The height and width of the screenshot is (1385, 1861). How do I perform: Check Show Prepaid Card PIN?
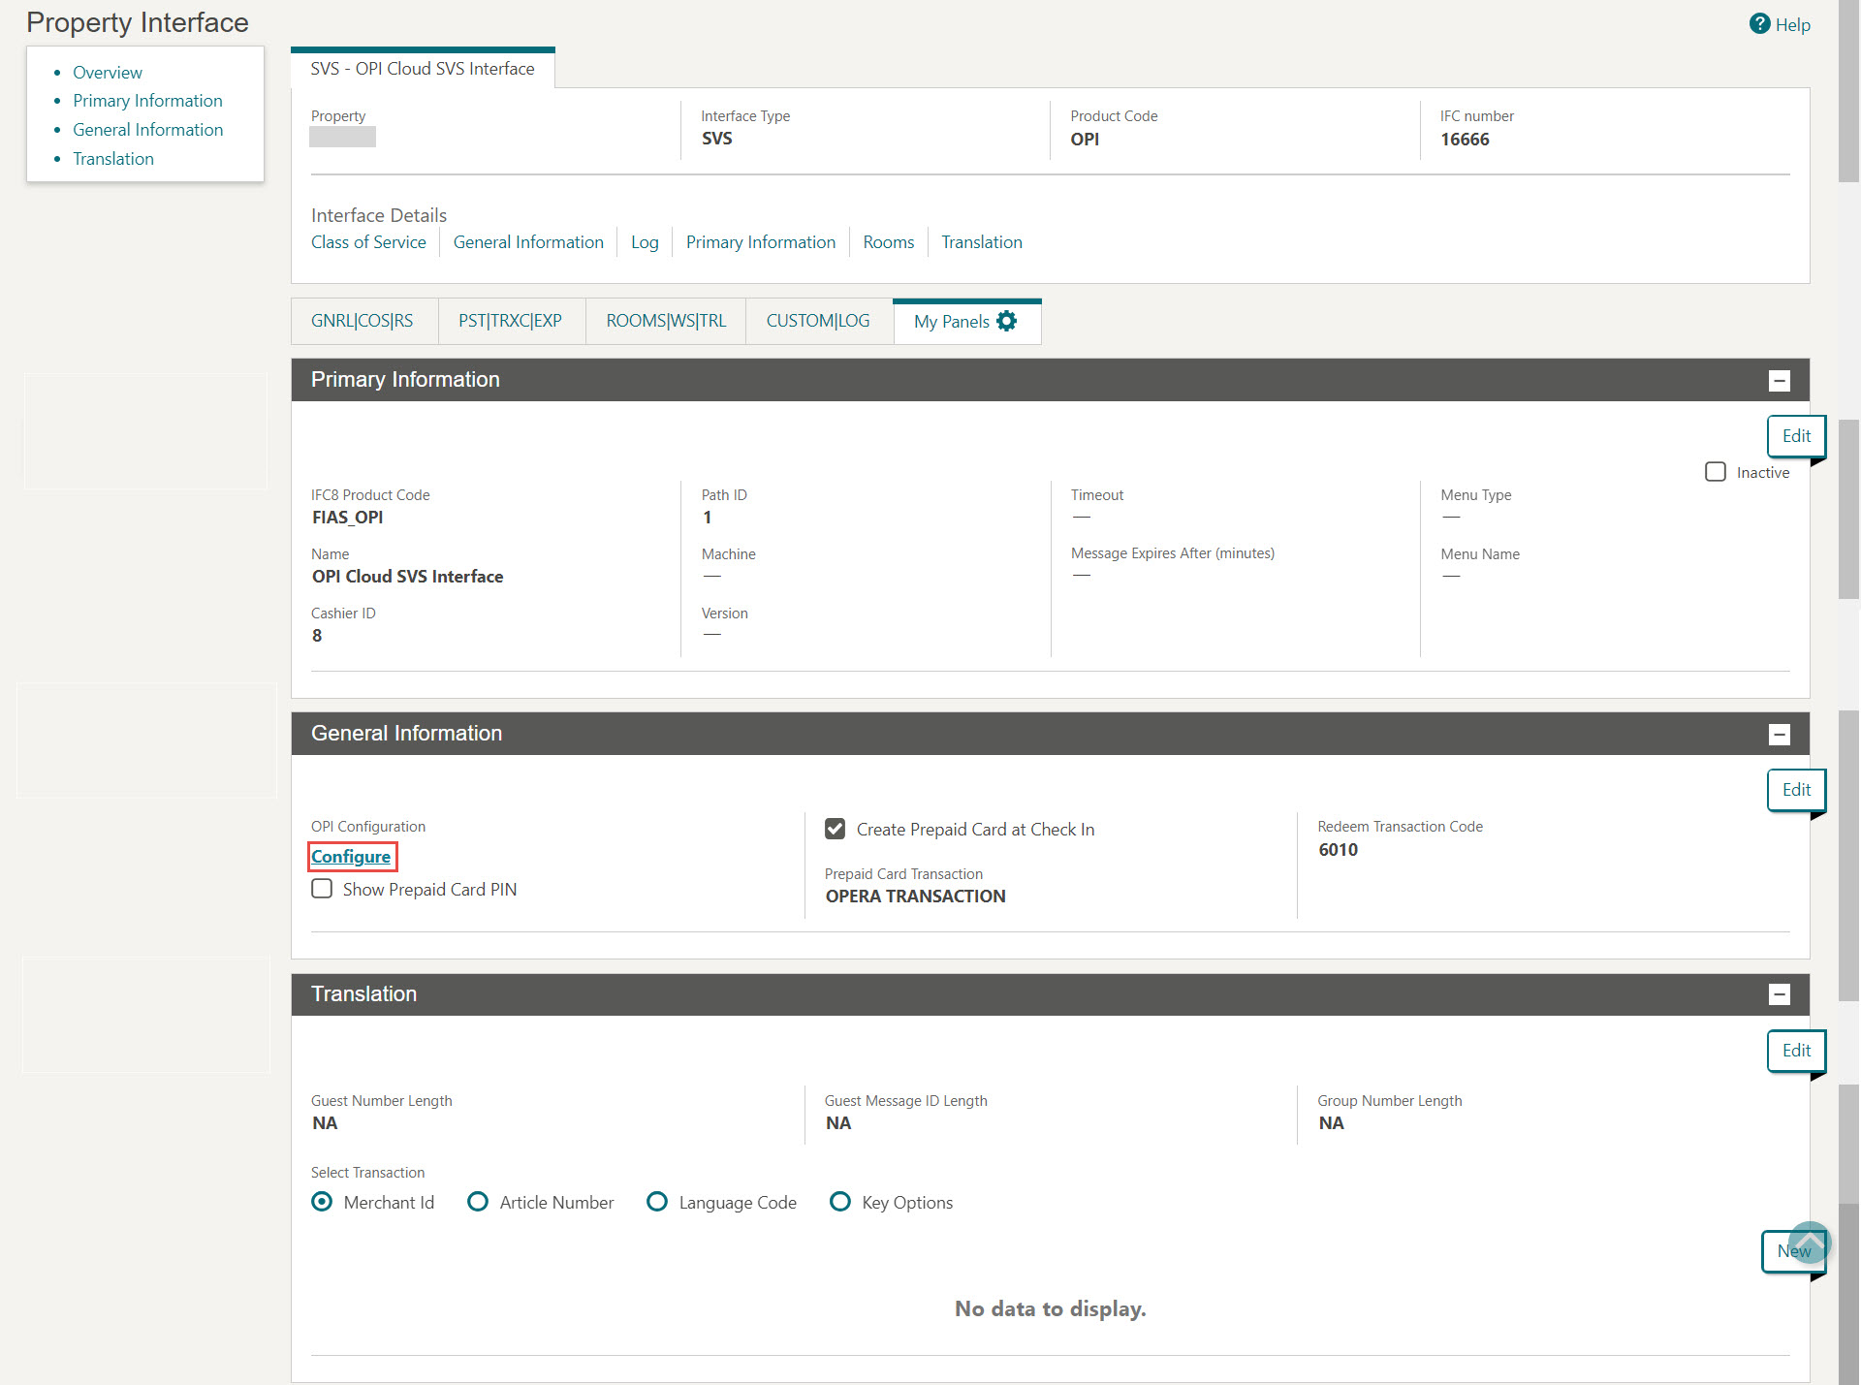pyautogui.click(x=322, y=888)
